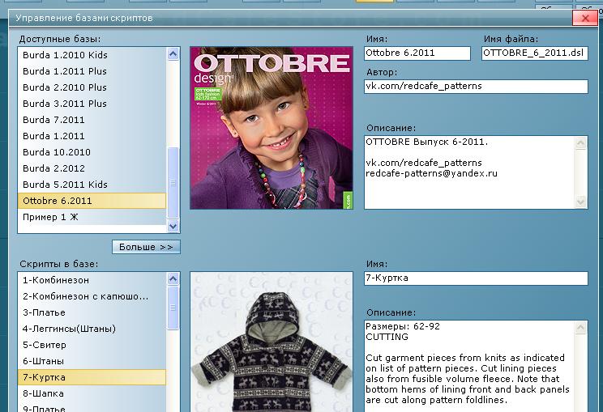This screenshot has height=412, width=603.
Task: Close the Управление базами скриптов dialog
Action: pyautogui.click(x=585, y=18)
